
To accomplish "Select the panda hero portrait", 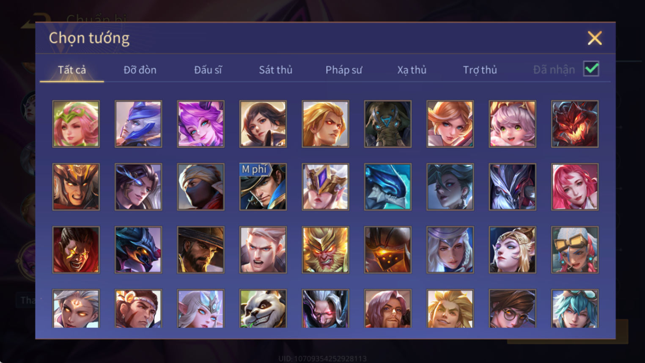I will pos(263,308).
